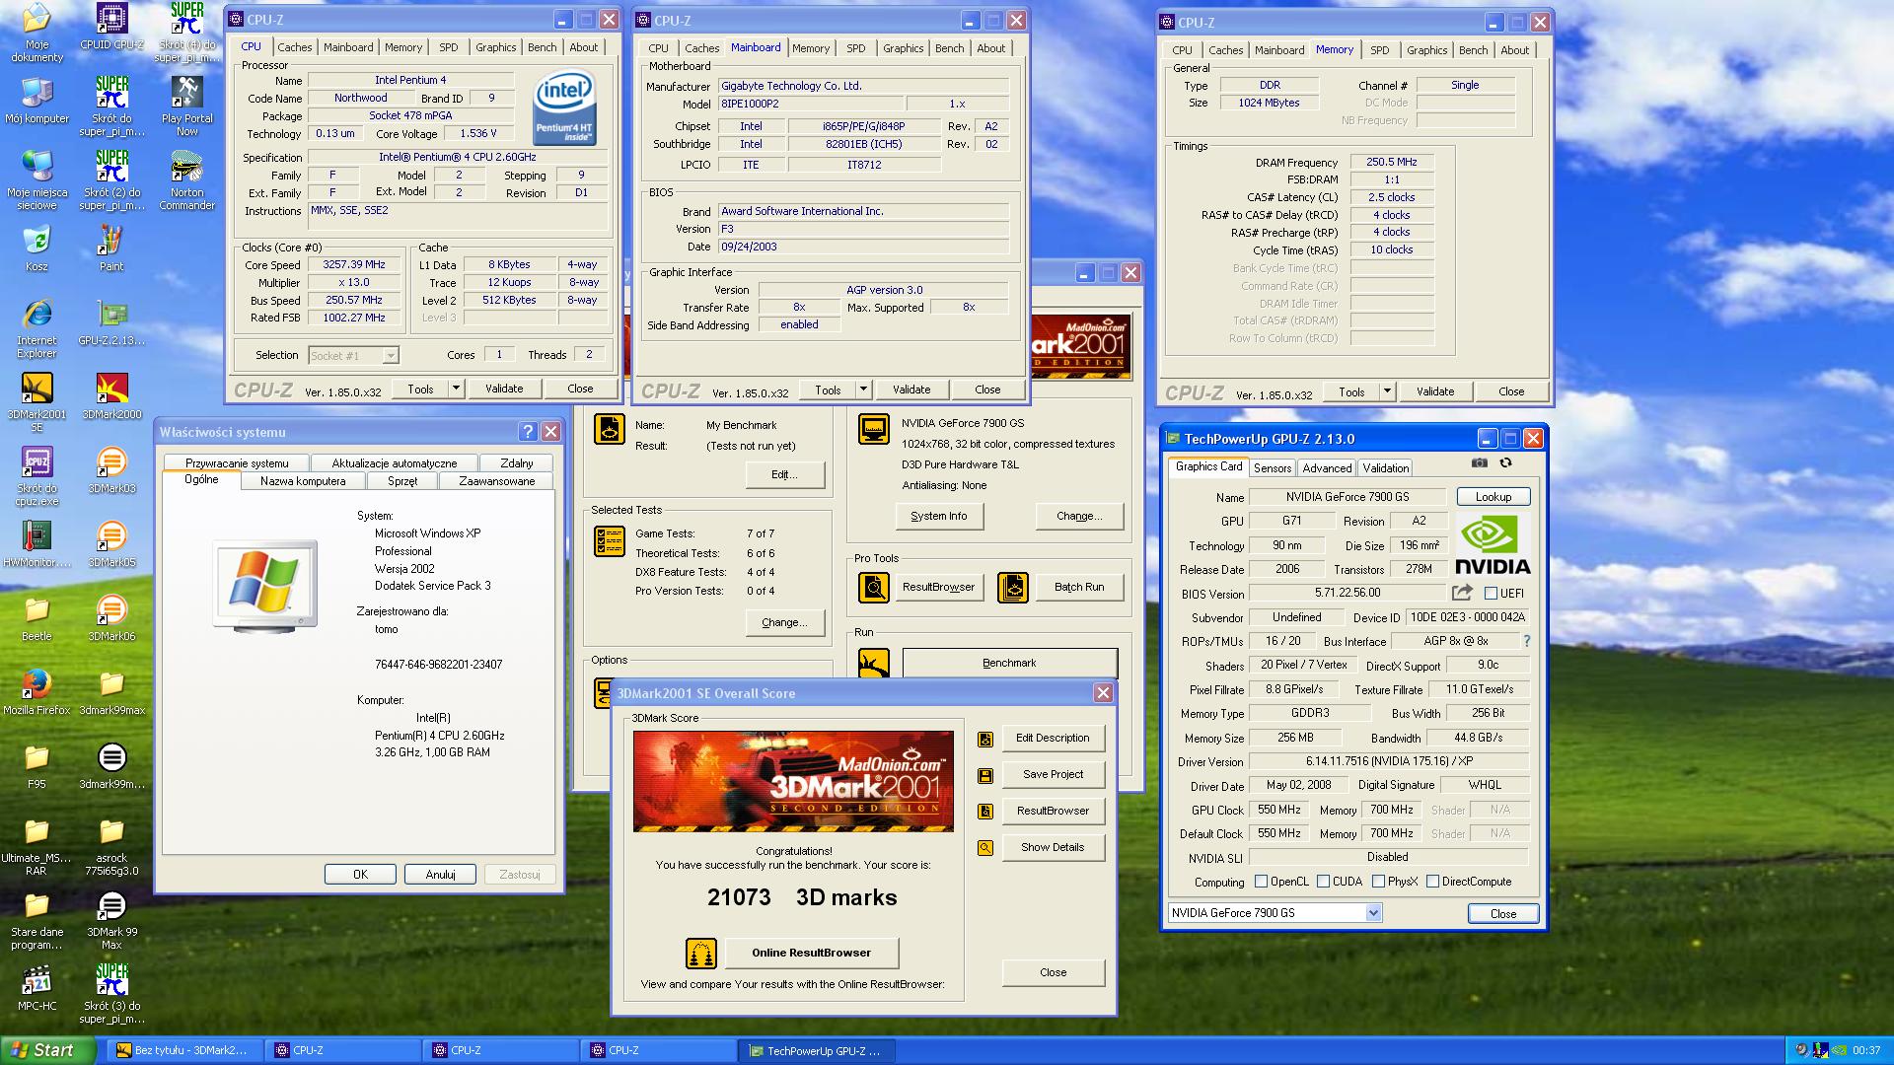This screenshot has height=1065, width=1894.
Task: Open Play Portal Now desktop icon
Action: coord(186,106)
